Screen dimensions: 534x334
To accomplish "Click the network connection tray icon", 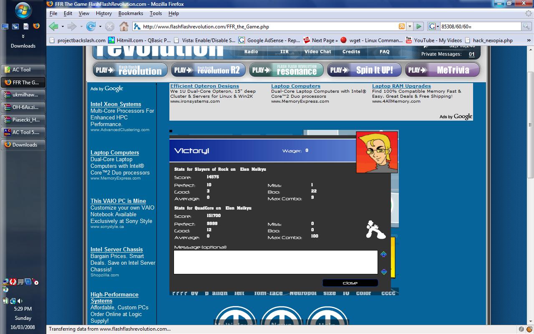I will click(x=13, y=301).
